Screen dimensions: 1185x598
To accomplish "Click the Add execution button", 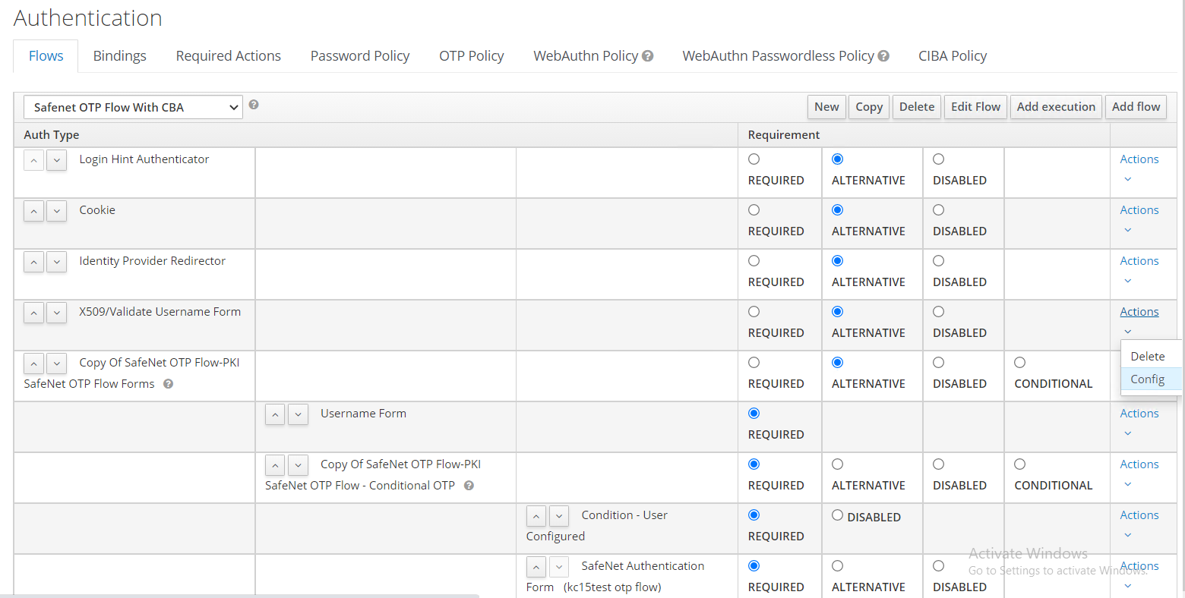I will click(1055, 107).
